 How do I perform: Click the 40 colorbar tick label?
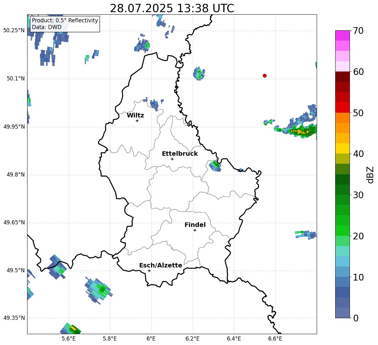[x=358, y=154]
